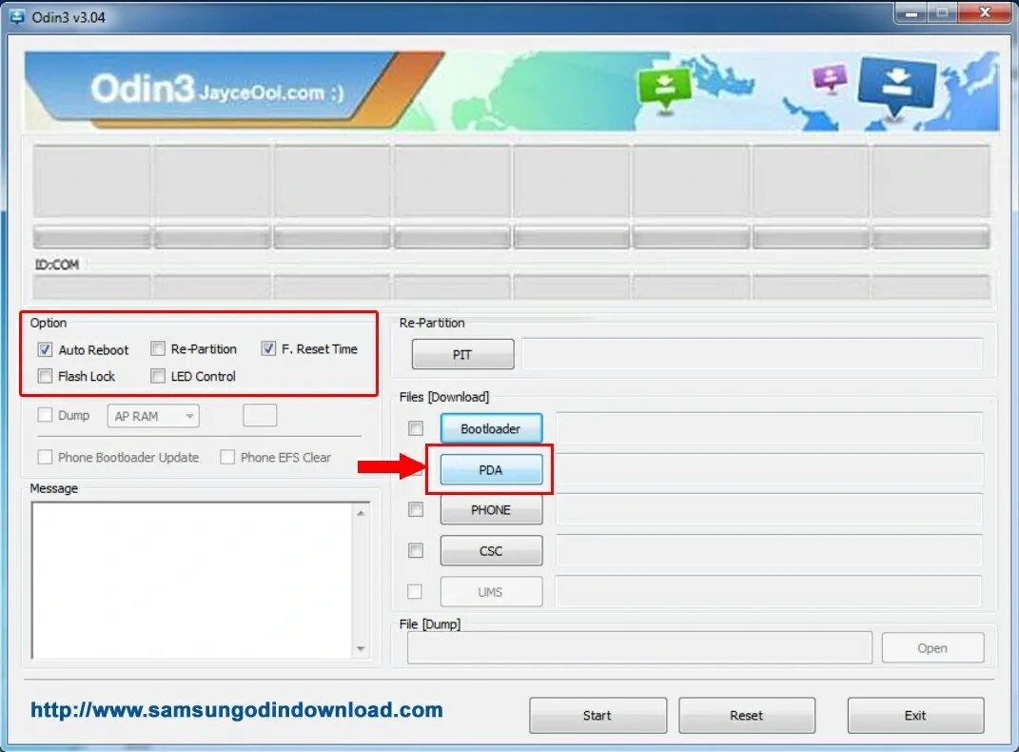
Task: Click the PHONE file path field
Action: (x=770, y=510)
